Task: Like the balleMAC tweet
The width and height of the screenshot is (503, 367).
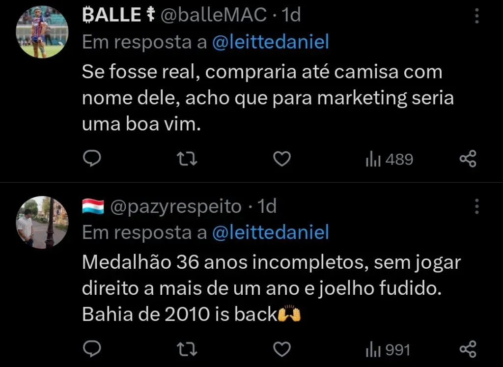Action: (x=281, y=159)
